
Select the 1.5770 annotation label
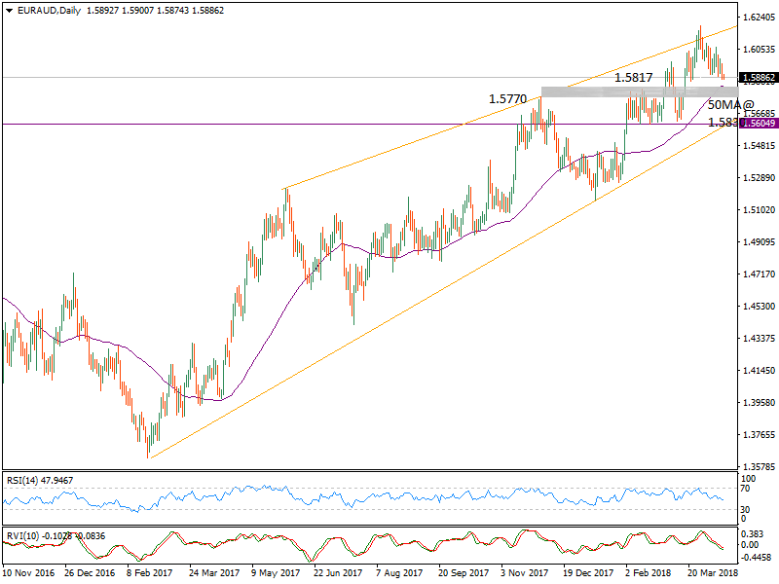[507, 99]
